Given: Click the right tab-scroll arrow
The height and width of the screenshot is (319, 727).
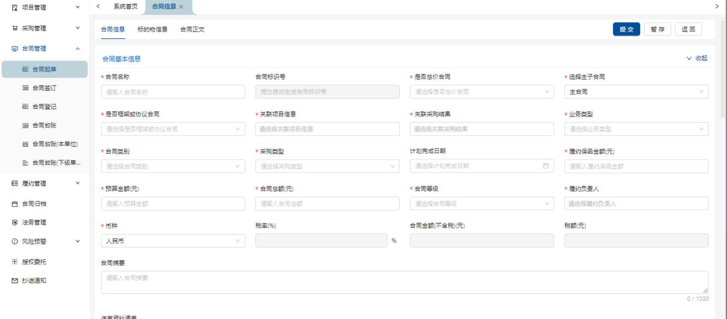Looking at the screenshot, I should pyautogui.click(x=717, y=6).
